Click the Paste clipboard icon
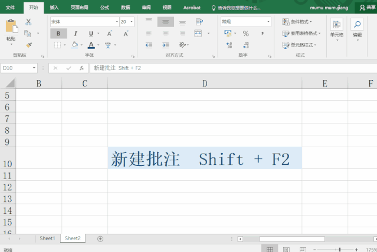This screenshot has width=377, height=252. point(12,26)
